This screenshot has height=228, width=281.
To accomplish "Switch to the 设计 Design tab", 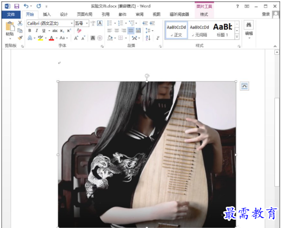I will [x=64, y=14].
